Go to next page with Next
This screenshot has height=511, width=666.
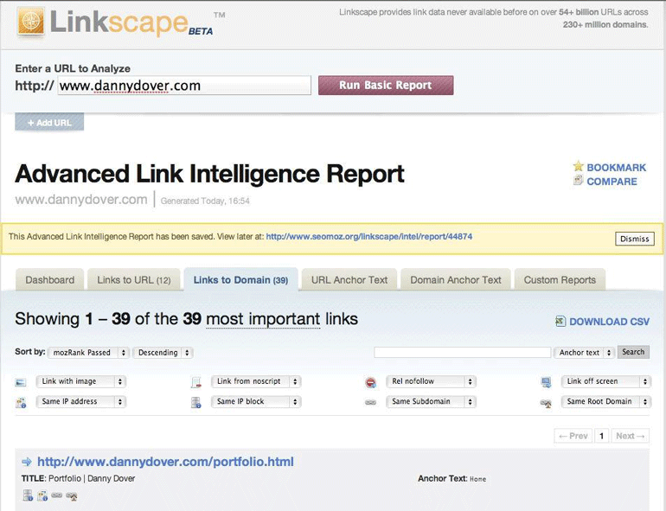point(631,436)
